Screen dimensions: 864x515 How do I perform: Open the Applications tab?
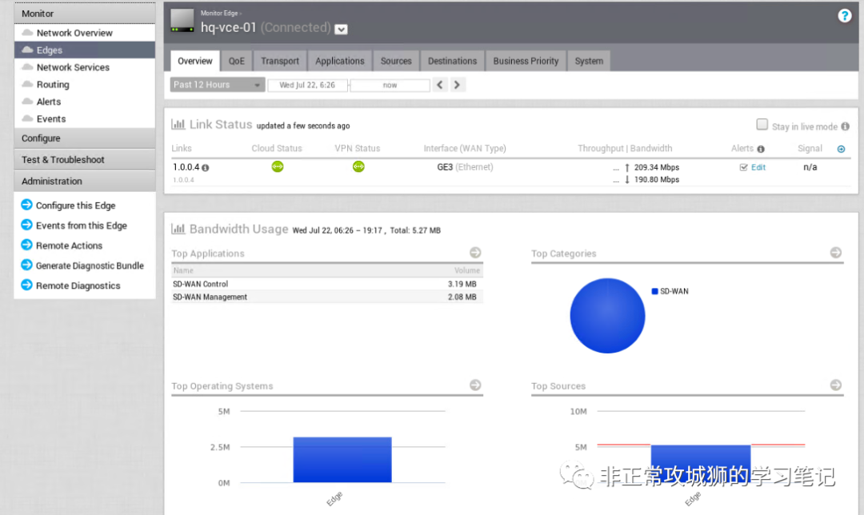pos(339,61)
